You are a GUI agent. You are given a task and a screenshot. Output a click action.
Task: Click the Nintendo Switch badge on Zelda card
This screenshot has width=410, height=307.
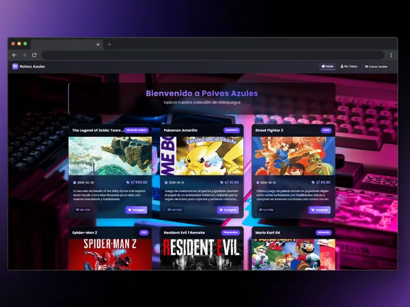136,130
